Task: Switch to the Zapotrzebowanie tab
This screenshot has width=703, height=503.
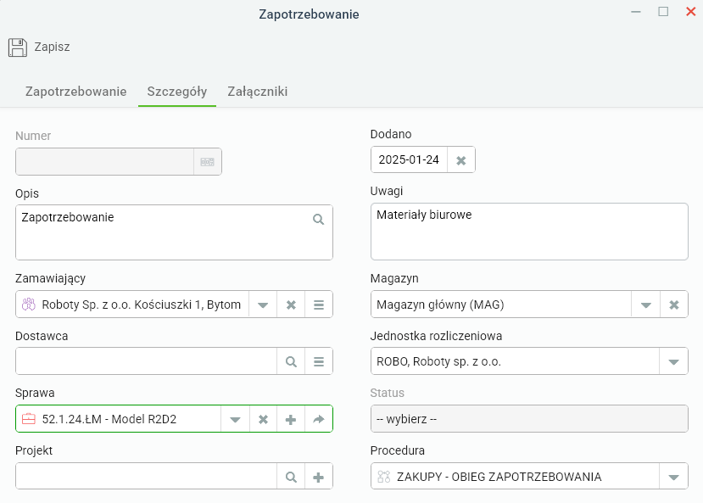Action: coord(75,92)
